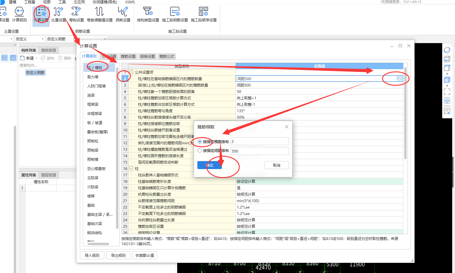
Task: Close the 箍筋根数 dialog
Action: click(287, 127)
